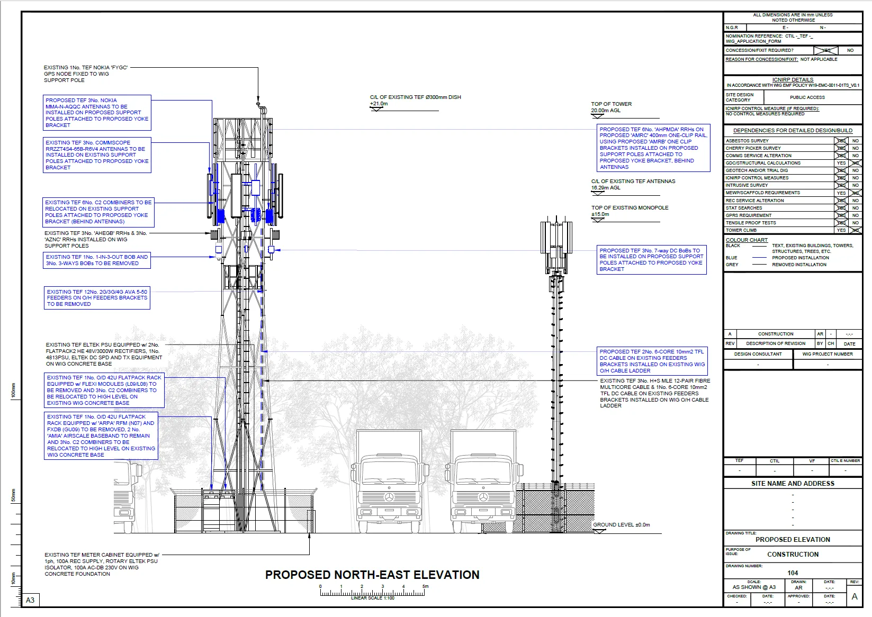Click the SITE NAME AND ADDRESS heading
This screenshot has width=872, height=617.
coord(793,484)
